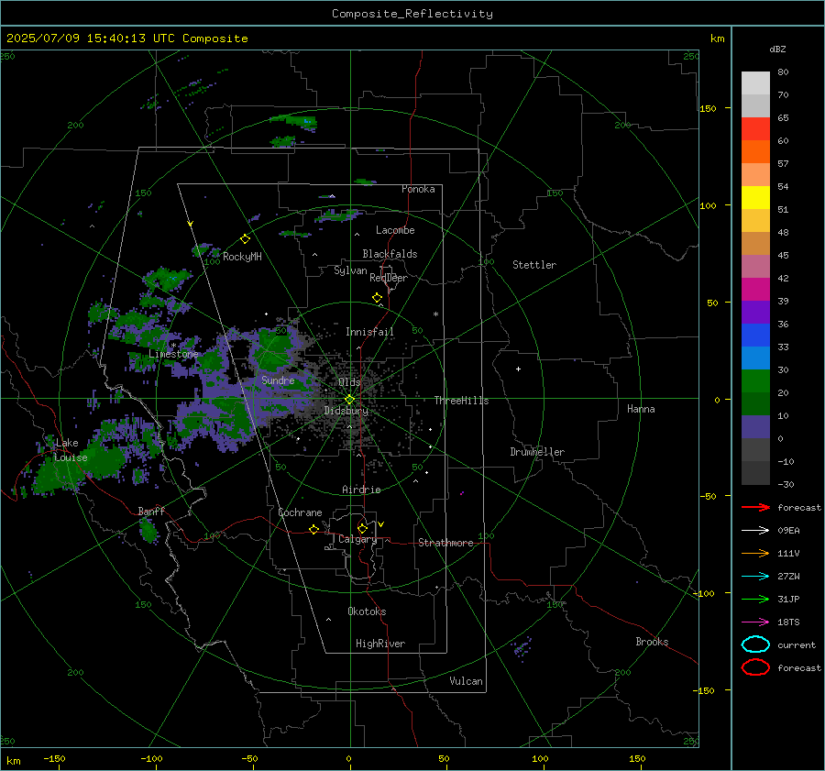Screen dimensions: 825x771
Task: Click the cyan current ellipse legend icon
Action: pyautogui.click(x=755, y=644)
